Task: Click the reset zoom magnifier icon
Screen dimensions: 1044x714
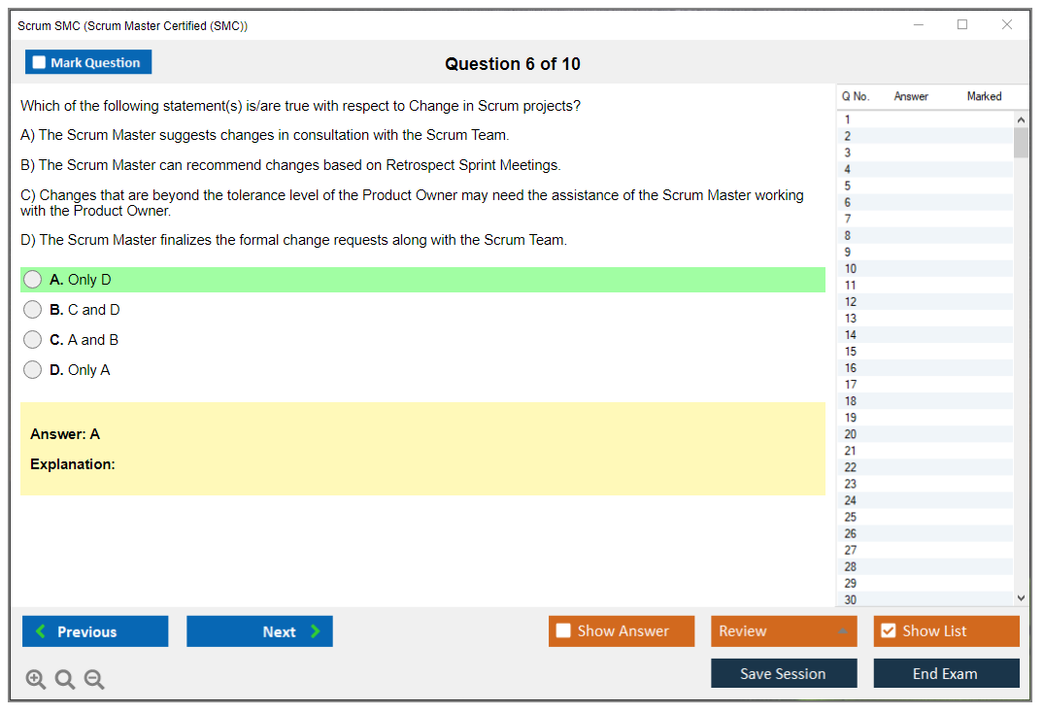Action: click(65, 680)
